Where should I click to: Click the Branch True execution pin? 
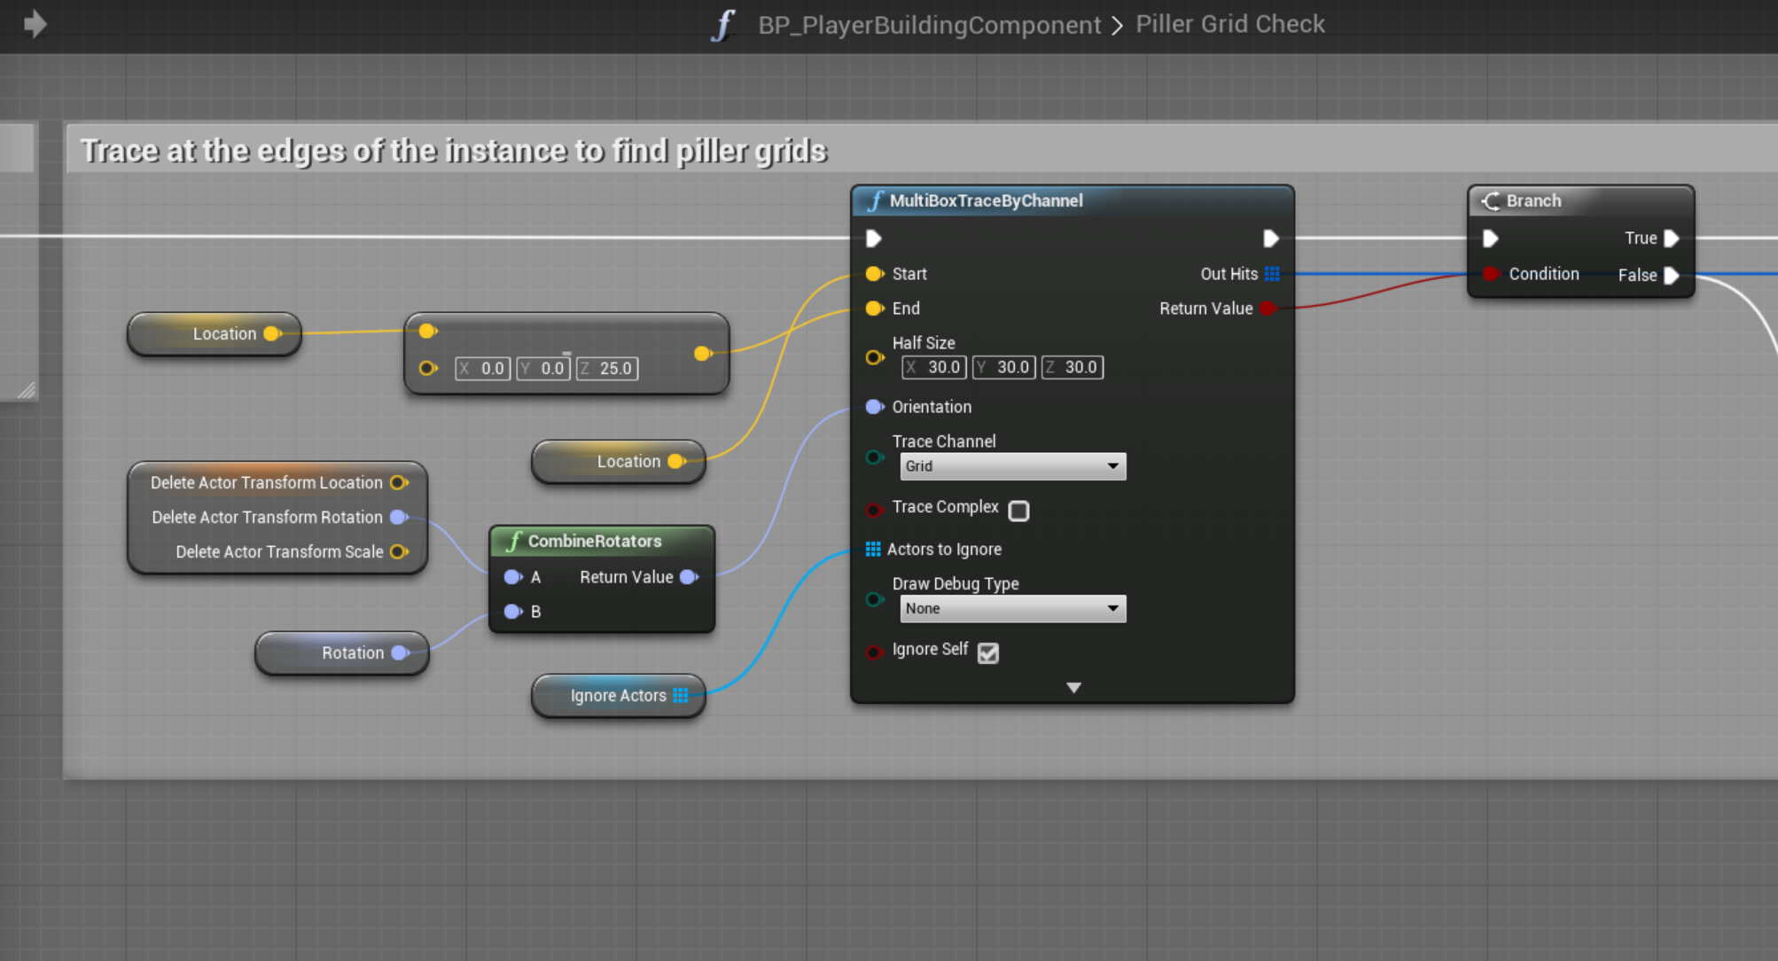point(1672,238)
